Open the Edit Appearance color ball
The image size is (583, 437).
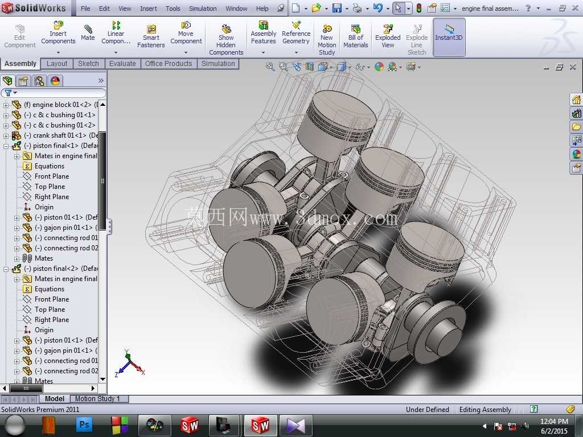coord(379,67)
